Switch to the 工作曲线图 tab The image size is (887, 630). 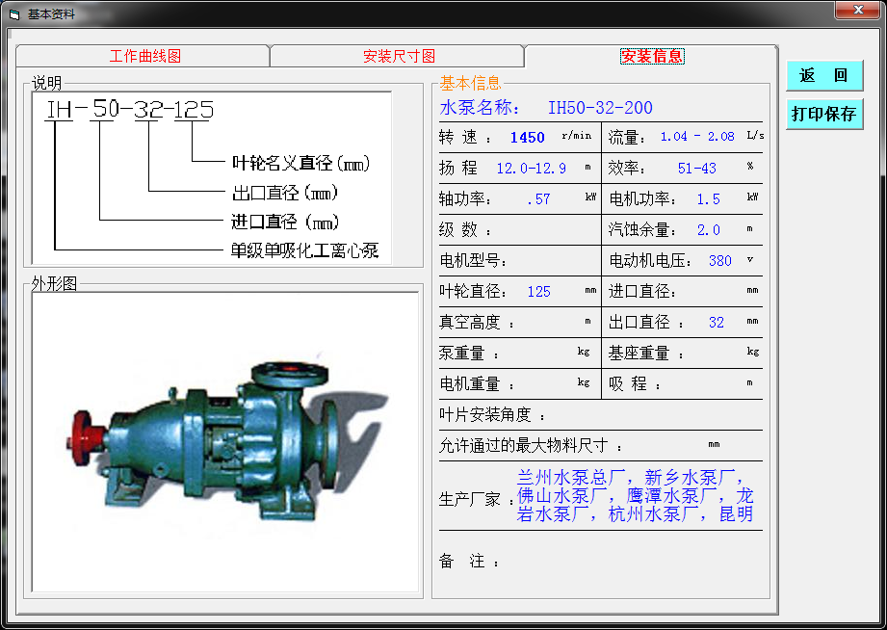tap(144, 56)
